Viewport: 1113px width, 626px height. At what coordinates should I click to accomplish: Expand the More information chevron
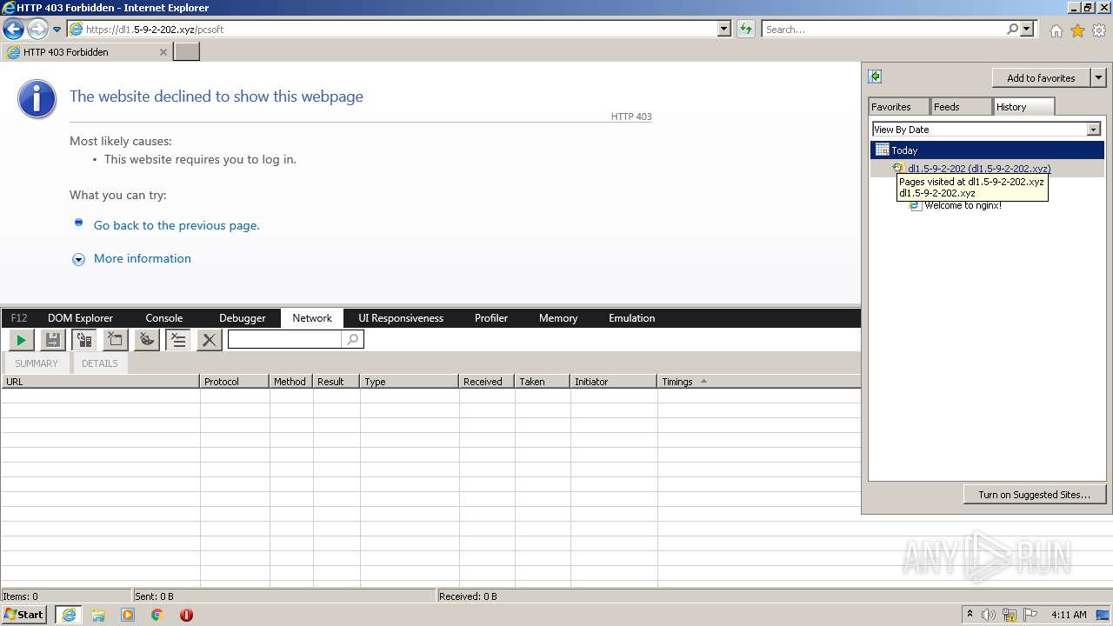78,259
